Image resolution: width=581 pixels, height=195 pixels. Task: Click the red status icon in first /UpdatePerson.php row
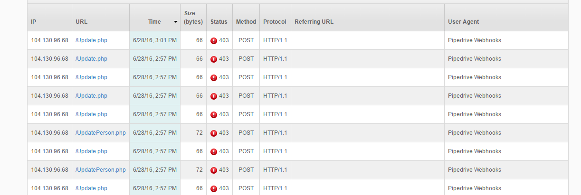(214, 133)
